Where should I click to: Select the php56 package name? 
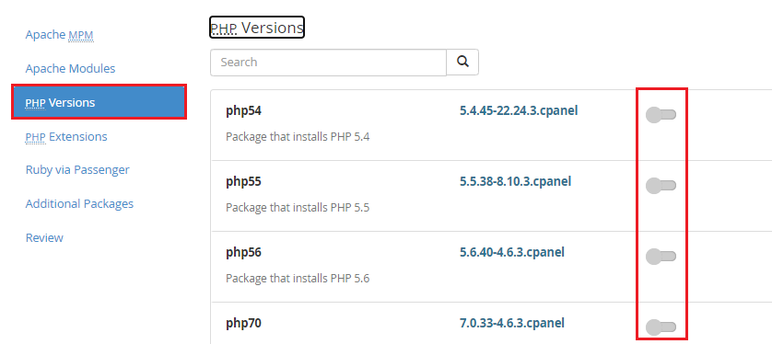244,253
